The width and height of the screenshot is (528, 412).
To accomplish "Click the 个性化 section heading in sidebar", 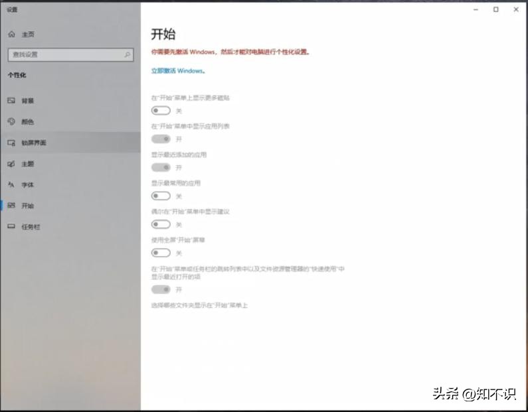I will pyautogui.click(x=17, y=75).
